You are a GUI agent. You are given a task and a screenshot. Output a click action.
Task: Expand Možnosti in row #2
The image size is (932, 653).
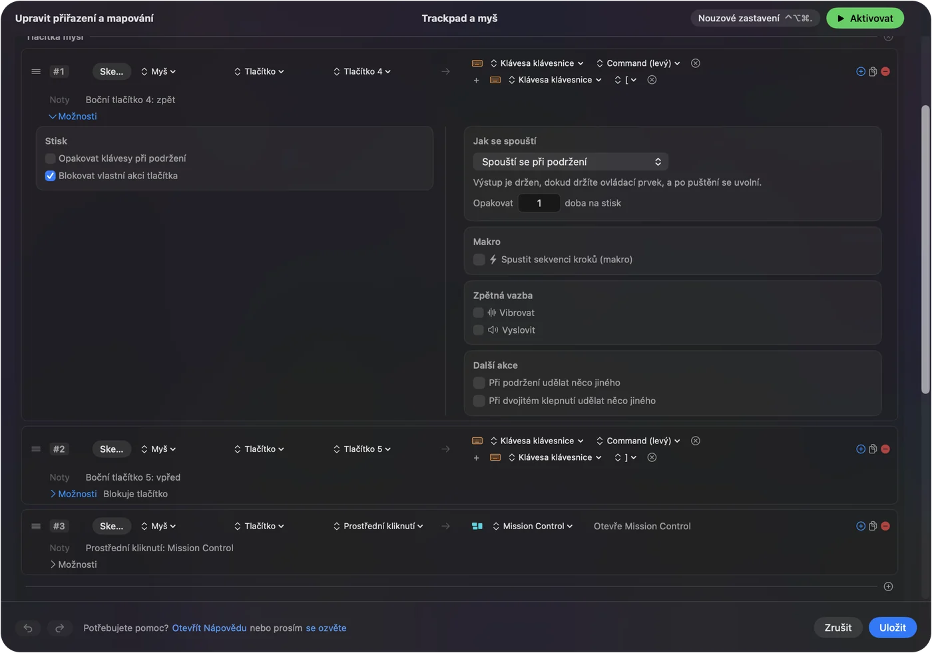coord(73,494)
